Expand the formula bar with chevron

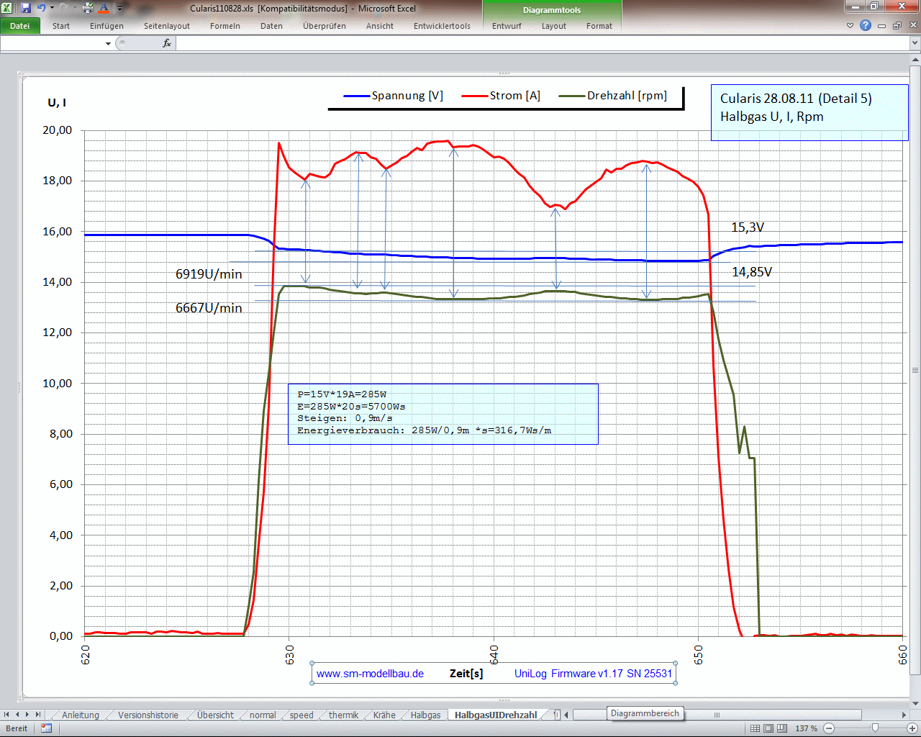[x=915, y=43]
